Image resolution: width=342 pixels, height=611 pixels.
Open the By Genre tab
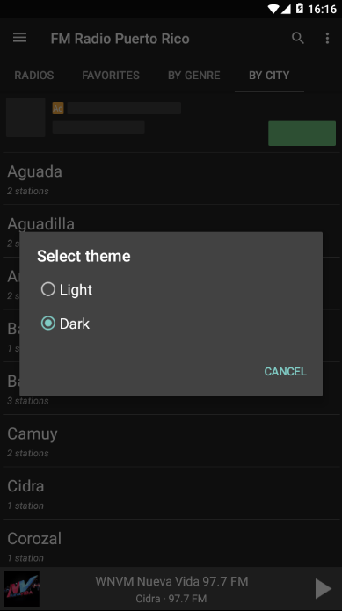pyautogui.click(x=194, y=76)
